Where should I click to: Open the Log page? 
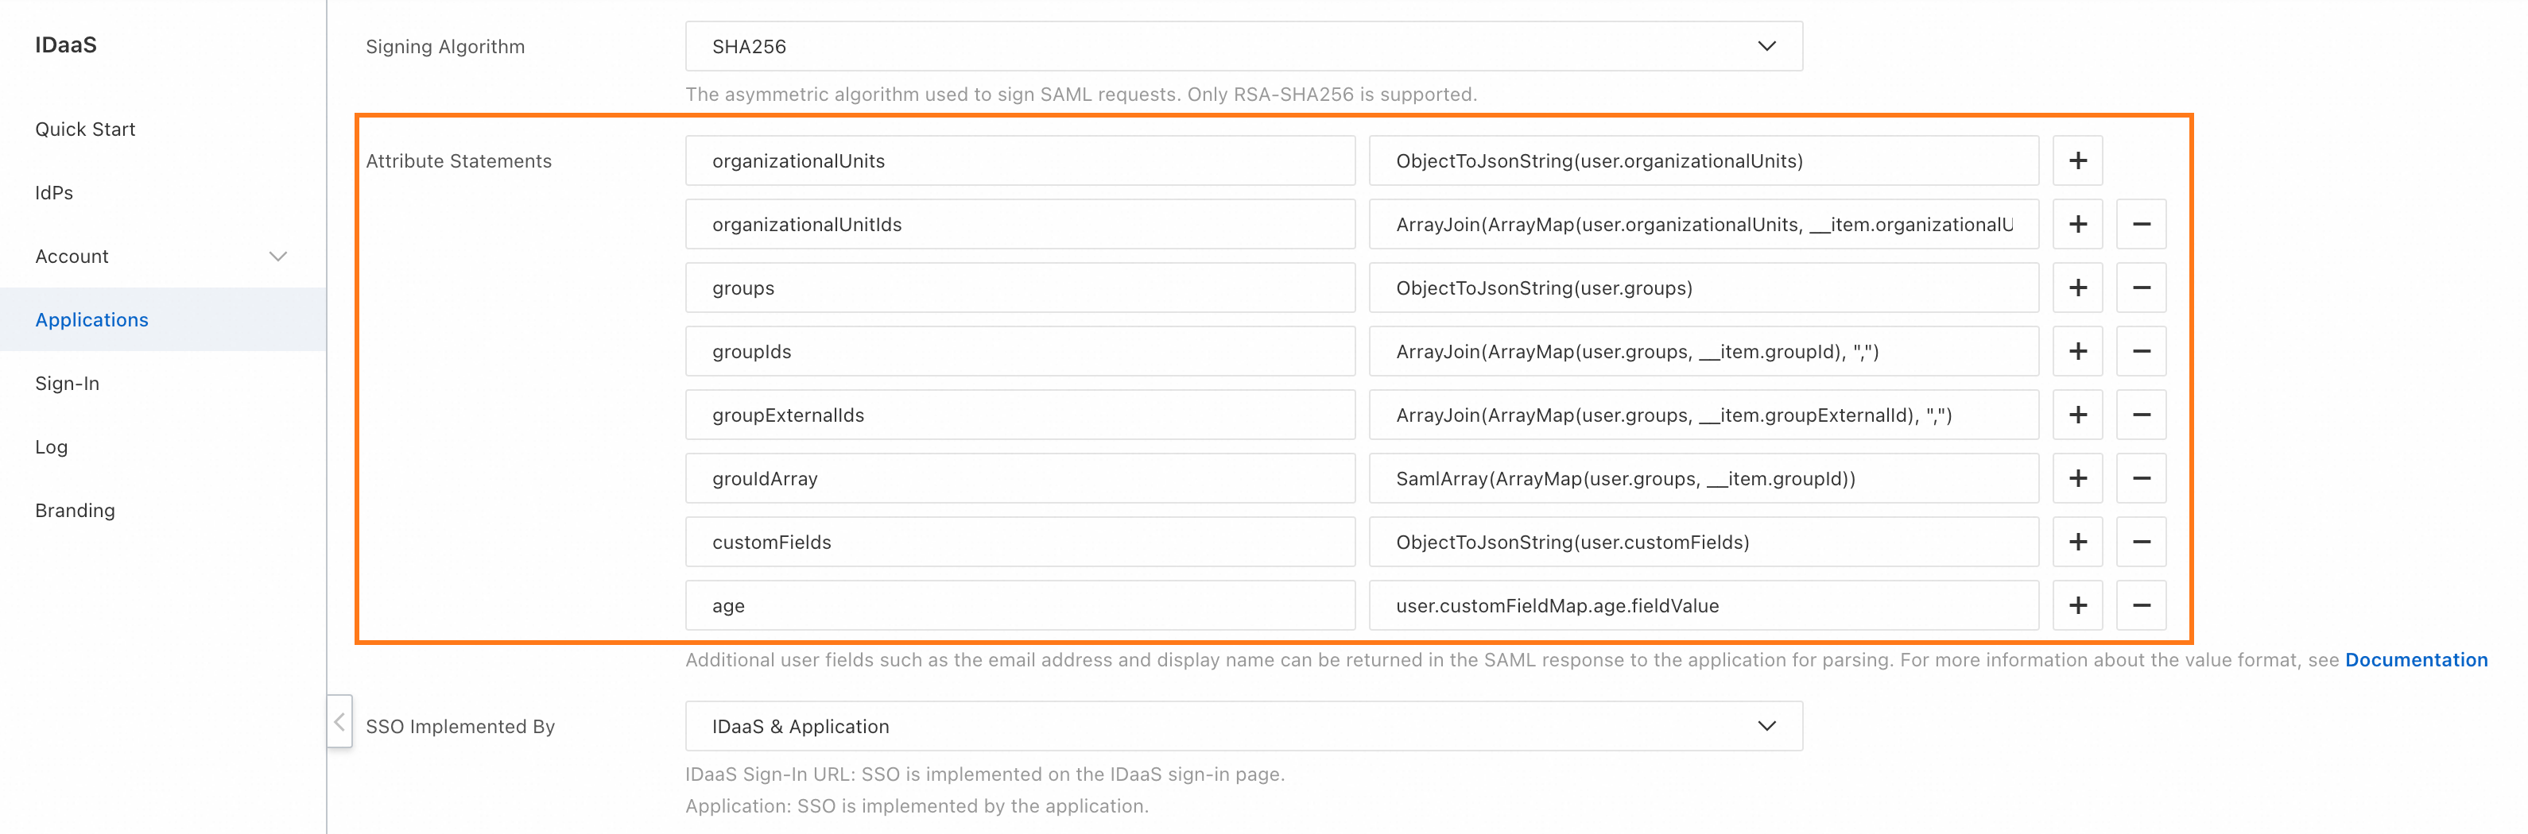click(x=51, y=447)
